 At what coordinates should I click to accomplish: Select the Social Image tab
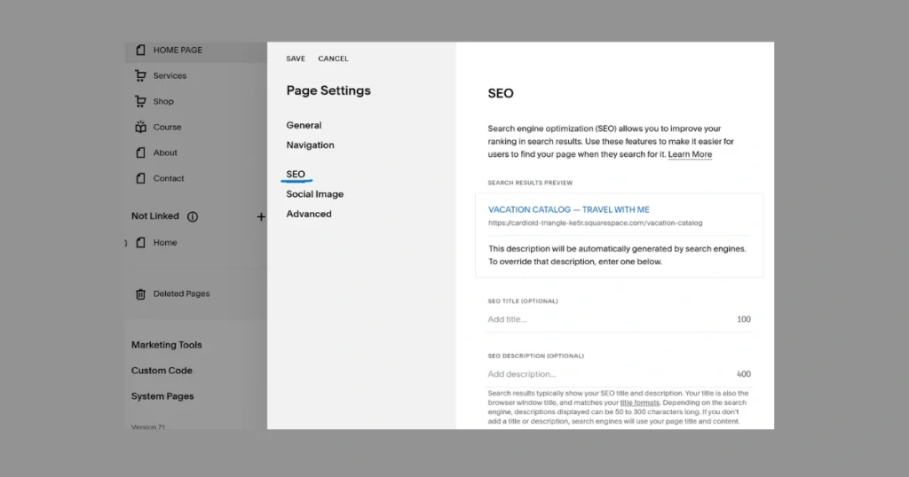click(314, 194)
